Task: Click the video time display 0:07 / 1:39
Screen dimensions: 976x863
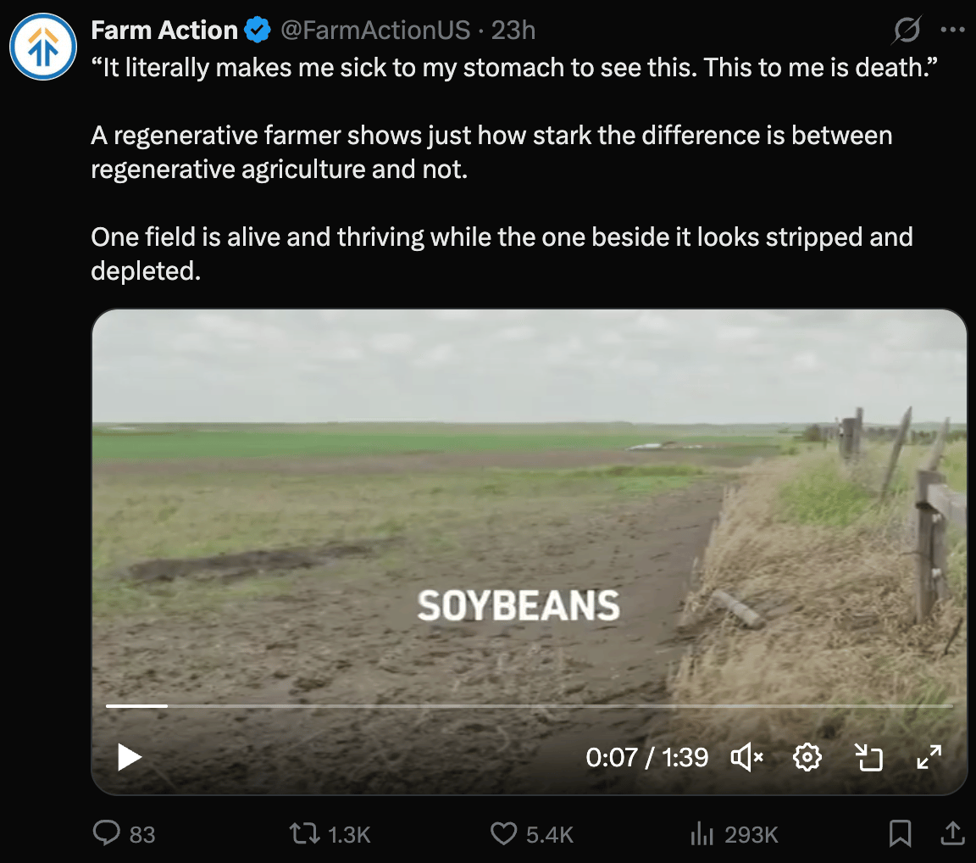Action: (646, 757)
